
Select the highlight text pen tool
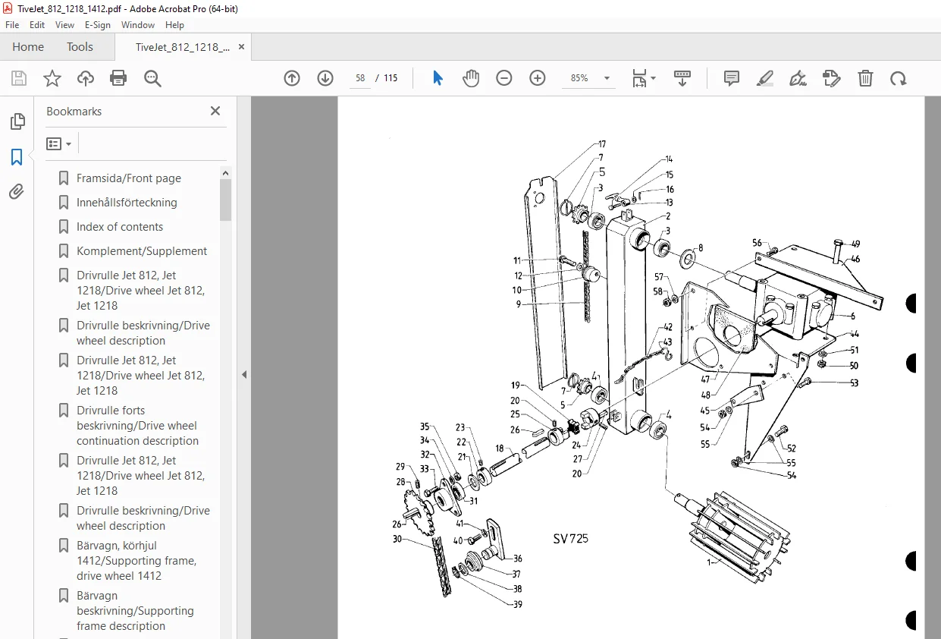click(764, 78)
